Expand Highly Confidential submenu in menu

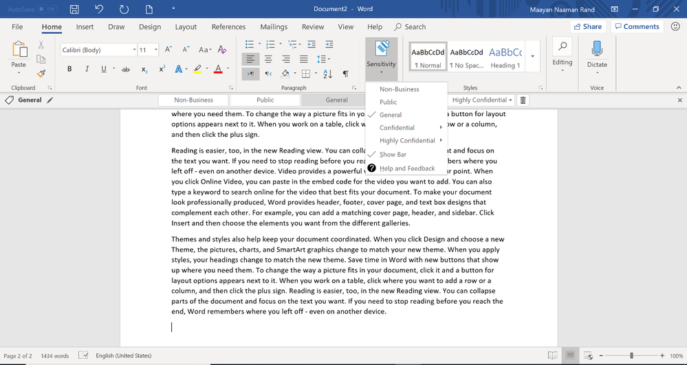pos(406,140)
